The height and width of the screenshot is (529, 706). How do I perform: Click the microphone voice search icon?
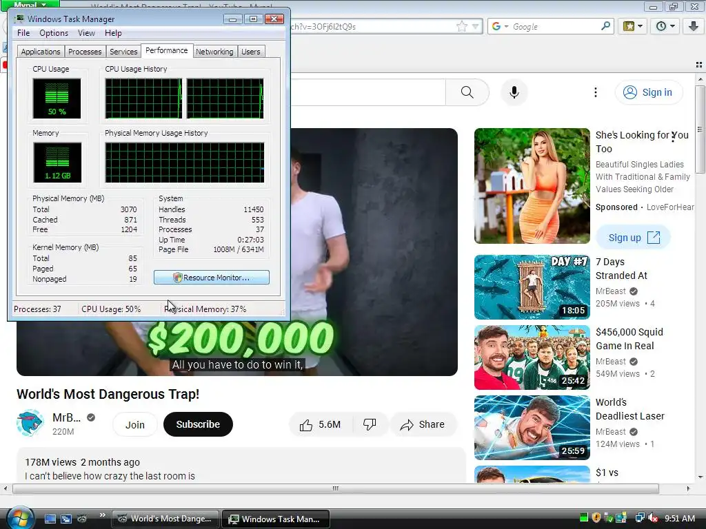point(514,92)
